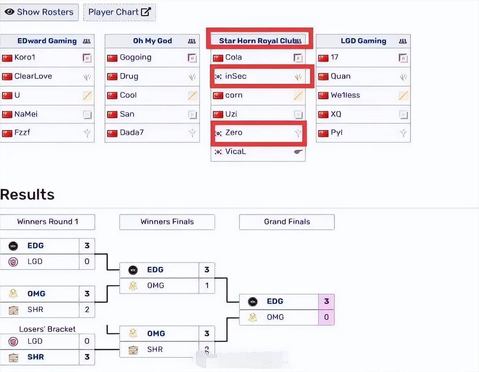Screen dimensions: 479x372
Task: Open player Uzi in Royal Club roster
Action: pyautogui.click(x=231, y=114)
